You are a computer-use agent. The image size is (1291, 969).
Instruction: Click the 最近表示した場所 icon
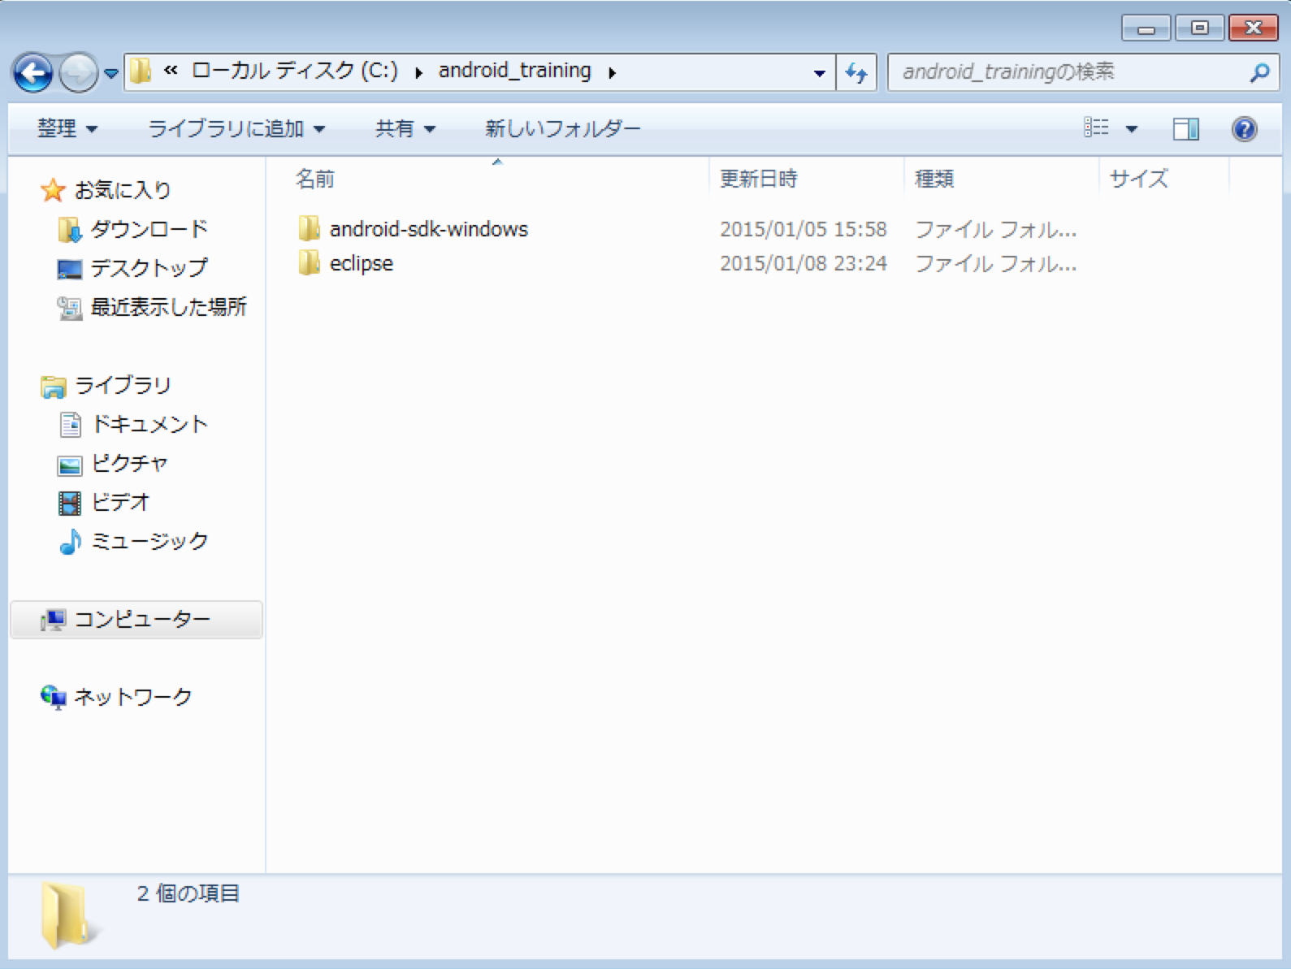[x=70, y=308]
